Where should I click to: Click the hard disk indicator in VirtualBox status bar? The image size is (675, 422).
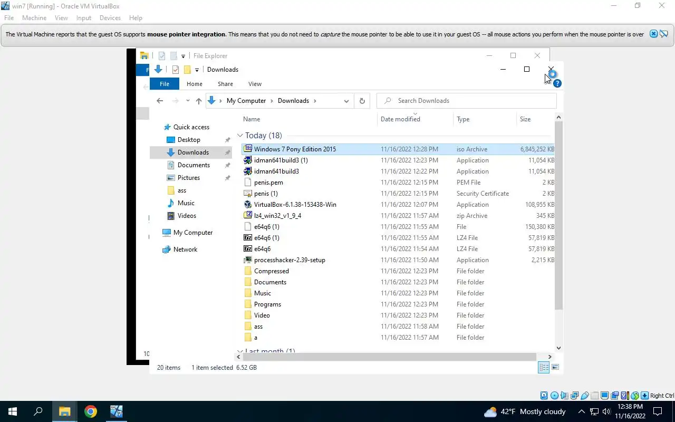[544, 396]
